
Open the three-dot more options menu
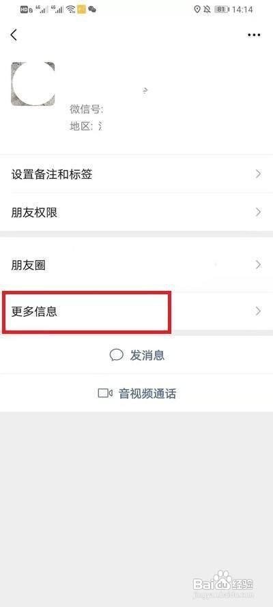pos(254,35)
